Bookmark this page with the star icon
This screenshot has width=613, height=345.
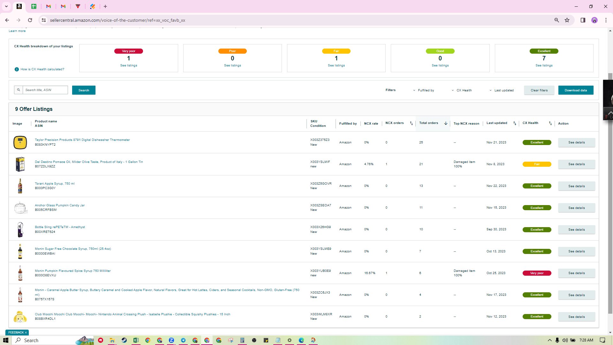pyautogui.click(x=567, y=20)
